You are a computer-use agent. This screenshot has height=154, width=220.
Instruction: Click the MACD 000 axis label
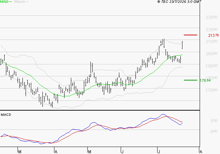pyautogui.click(x=214, y=131)
